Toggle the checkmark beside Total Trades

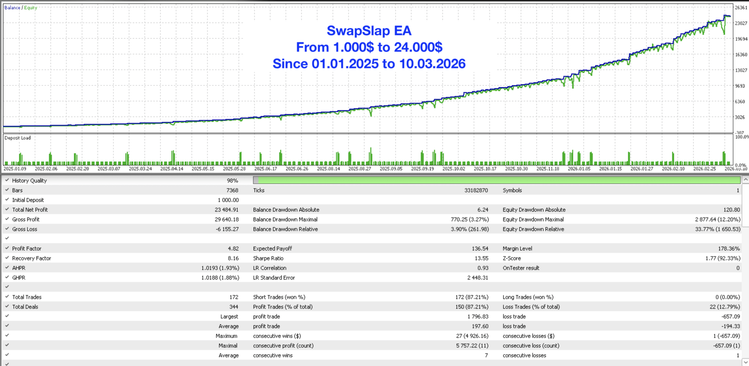pyautogui.click(x=7, y=297)
